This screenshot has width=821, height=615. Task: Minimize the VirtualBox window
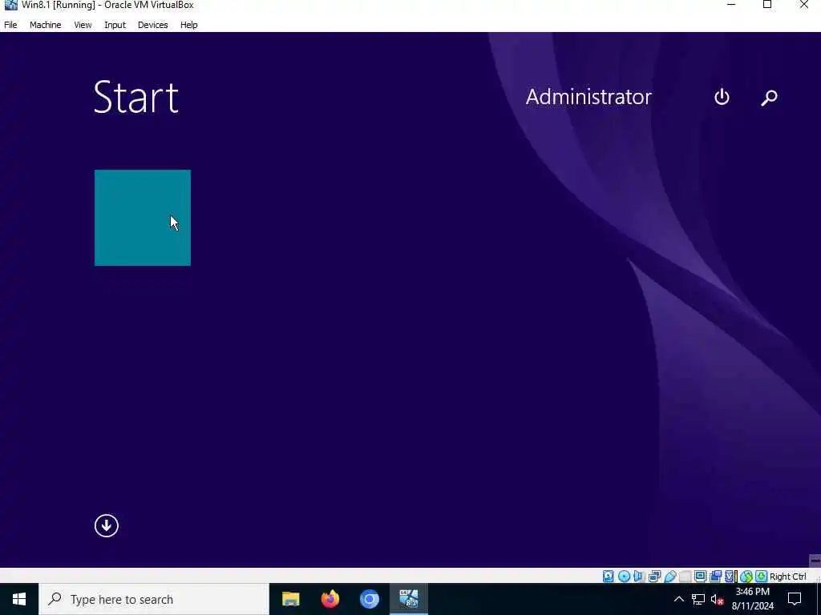tap(731, 5)
